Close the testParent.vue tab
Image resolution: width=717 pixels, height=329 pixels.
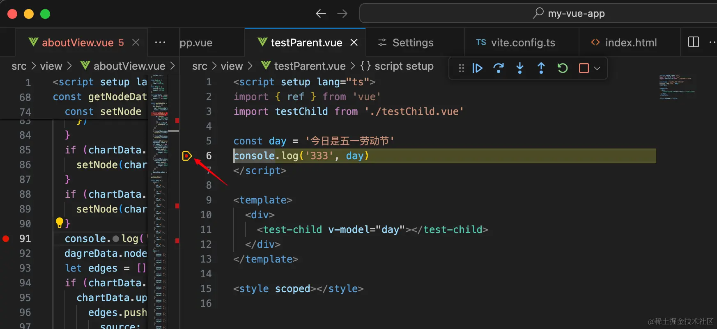[x=354, y=42]
